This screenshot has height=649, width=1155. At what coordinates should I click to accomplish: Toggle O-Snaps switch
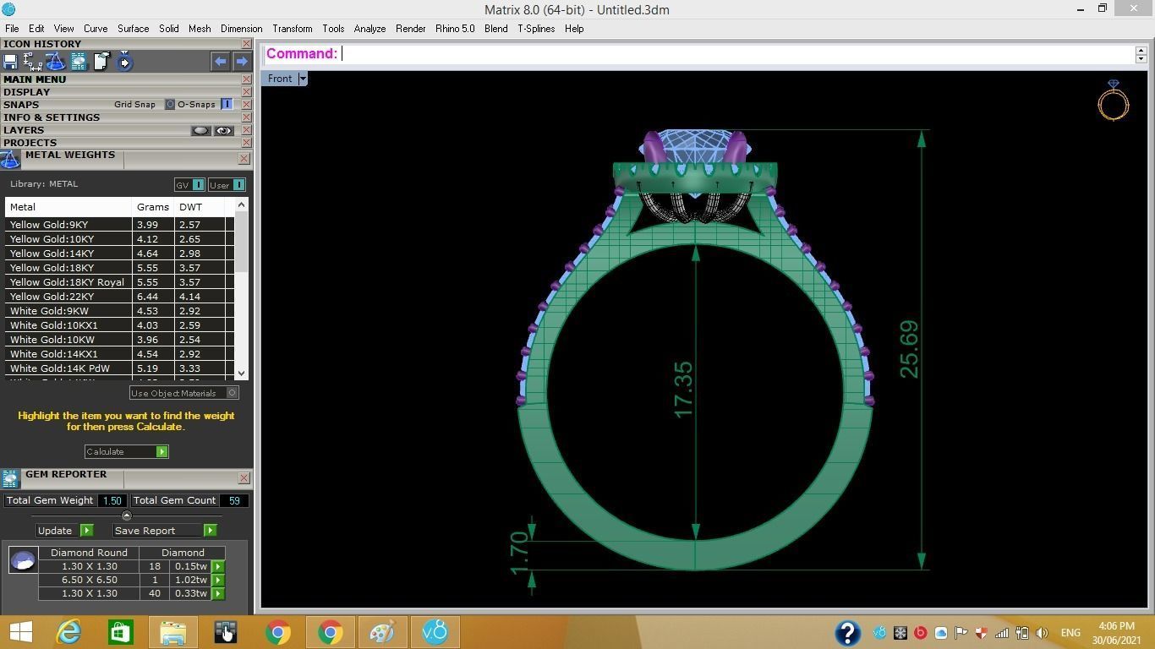227,104
